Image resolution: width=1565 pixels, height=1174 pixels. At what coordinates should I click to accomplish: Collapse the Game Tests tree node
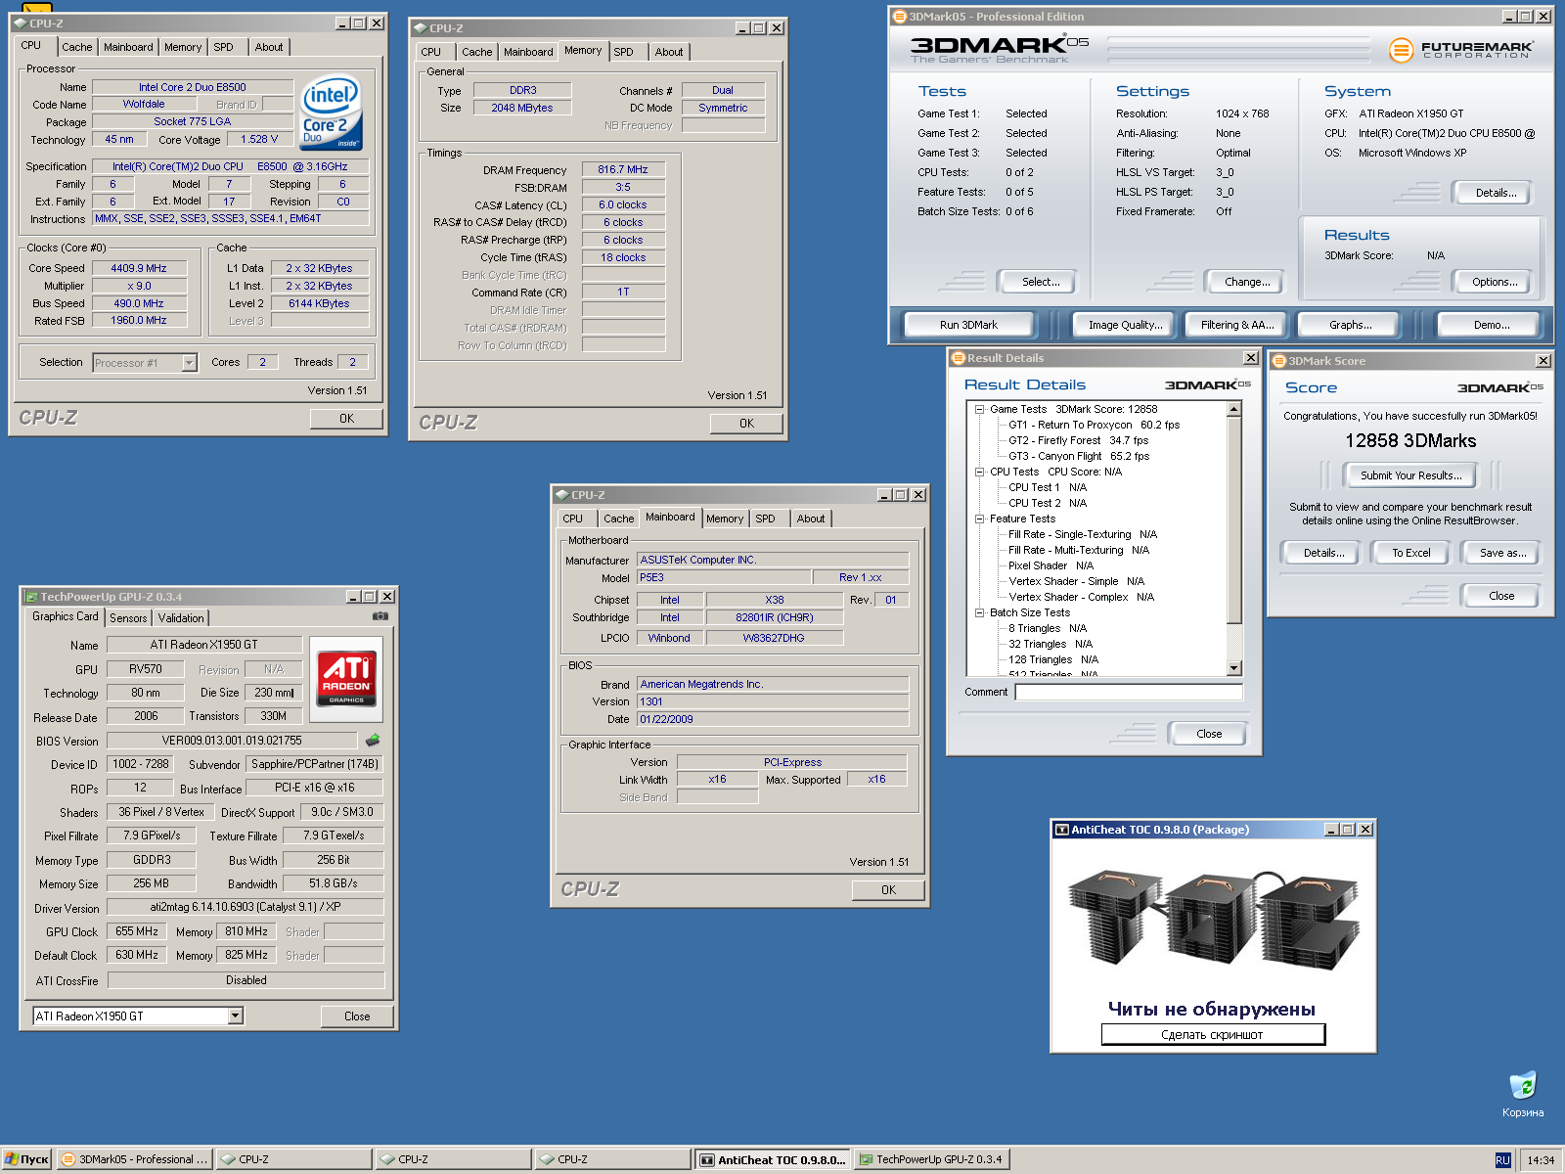pos(979,410)
